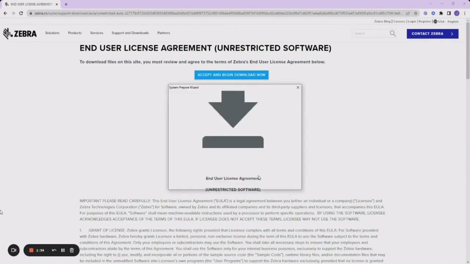
Task: Open the Products menu
Action: pos(75,33)
